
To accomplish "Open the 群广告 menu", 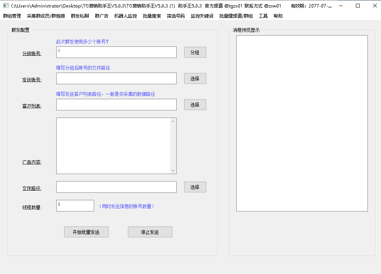I will click(102, 16).
